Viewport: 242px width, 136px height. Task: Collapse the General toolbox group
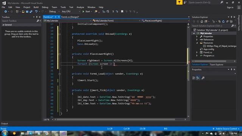(x=3, y=25)
